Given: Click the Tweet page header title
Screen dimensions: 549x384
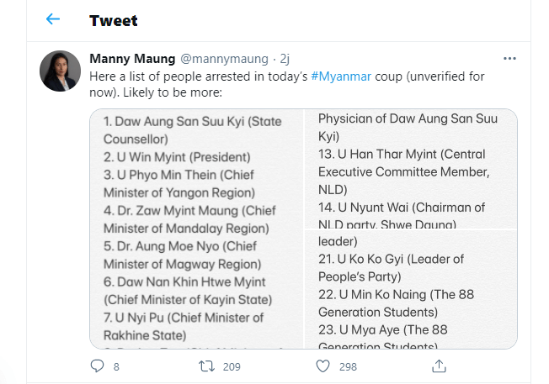Looking at the screenshot, I should click(x=114, y=19).
